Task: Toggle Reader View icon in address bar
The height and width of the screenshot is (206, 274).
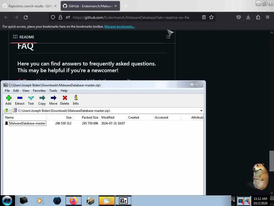Action: coord(204,17)
